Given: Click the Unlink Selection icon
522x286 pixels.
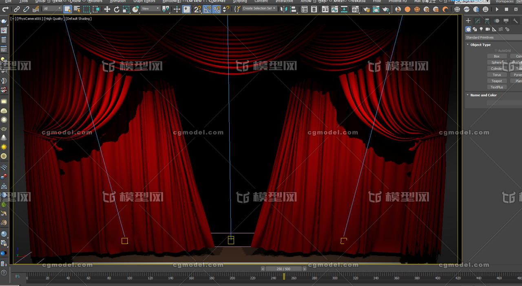Looking at the screenshot, I should (26, 9).
